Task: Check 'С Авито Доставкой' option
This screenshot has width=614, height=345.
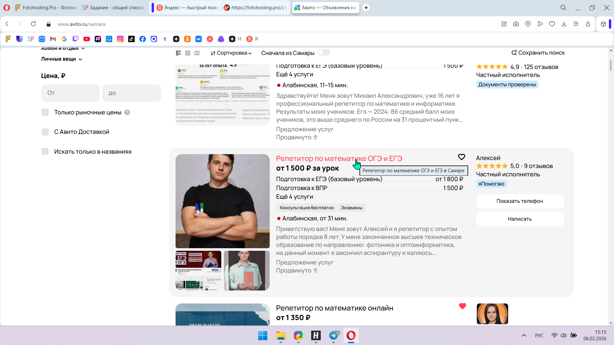Action: [45, 132]
